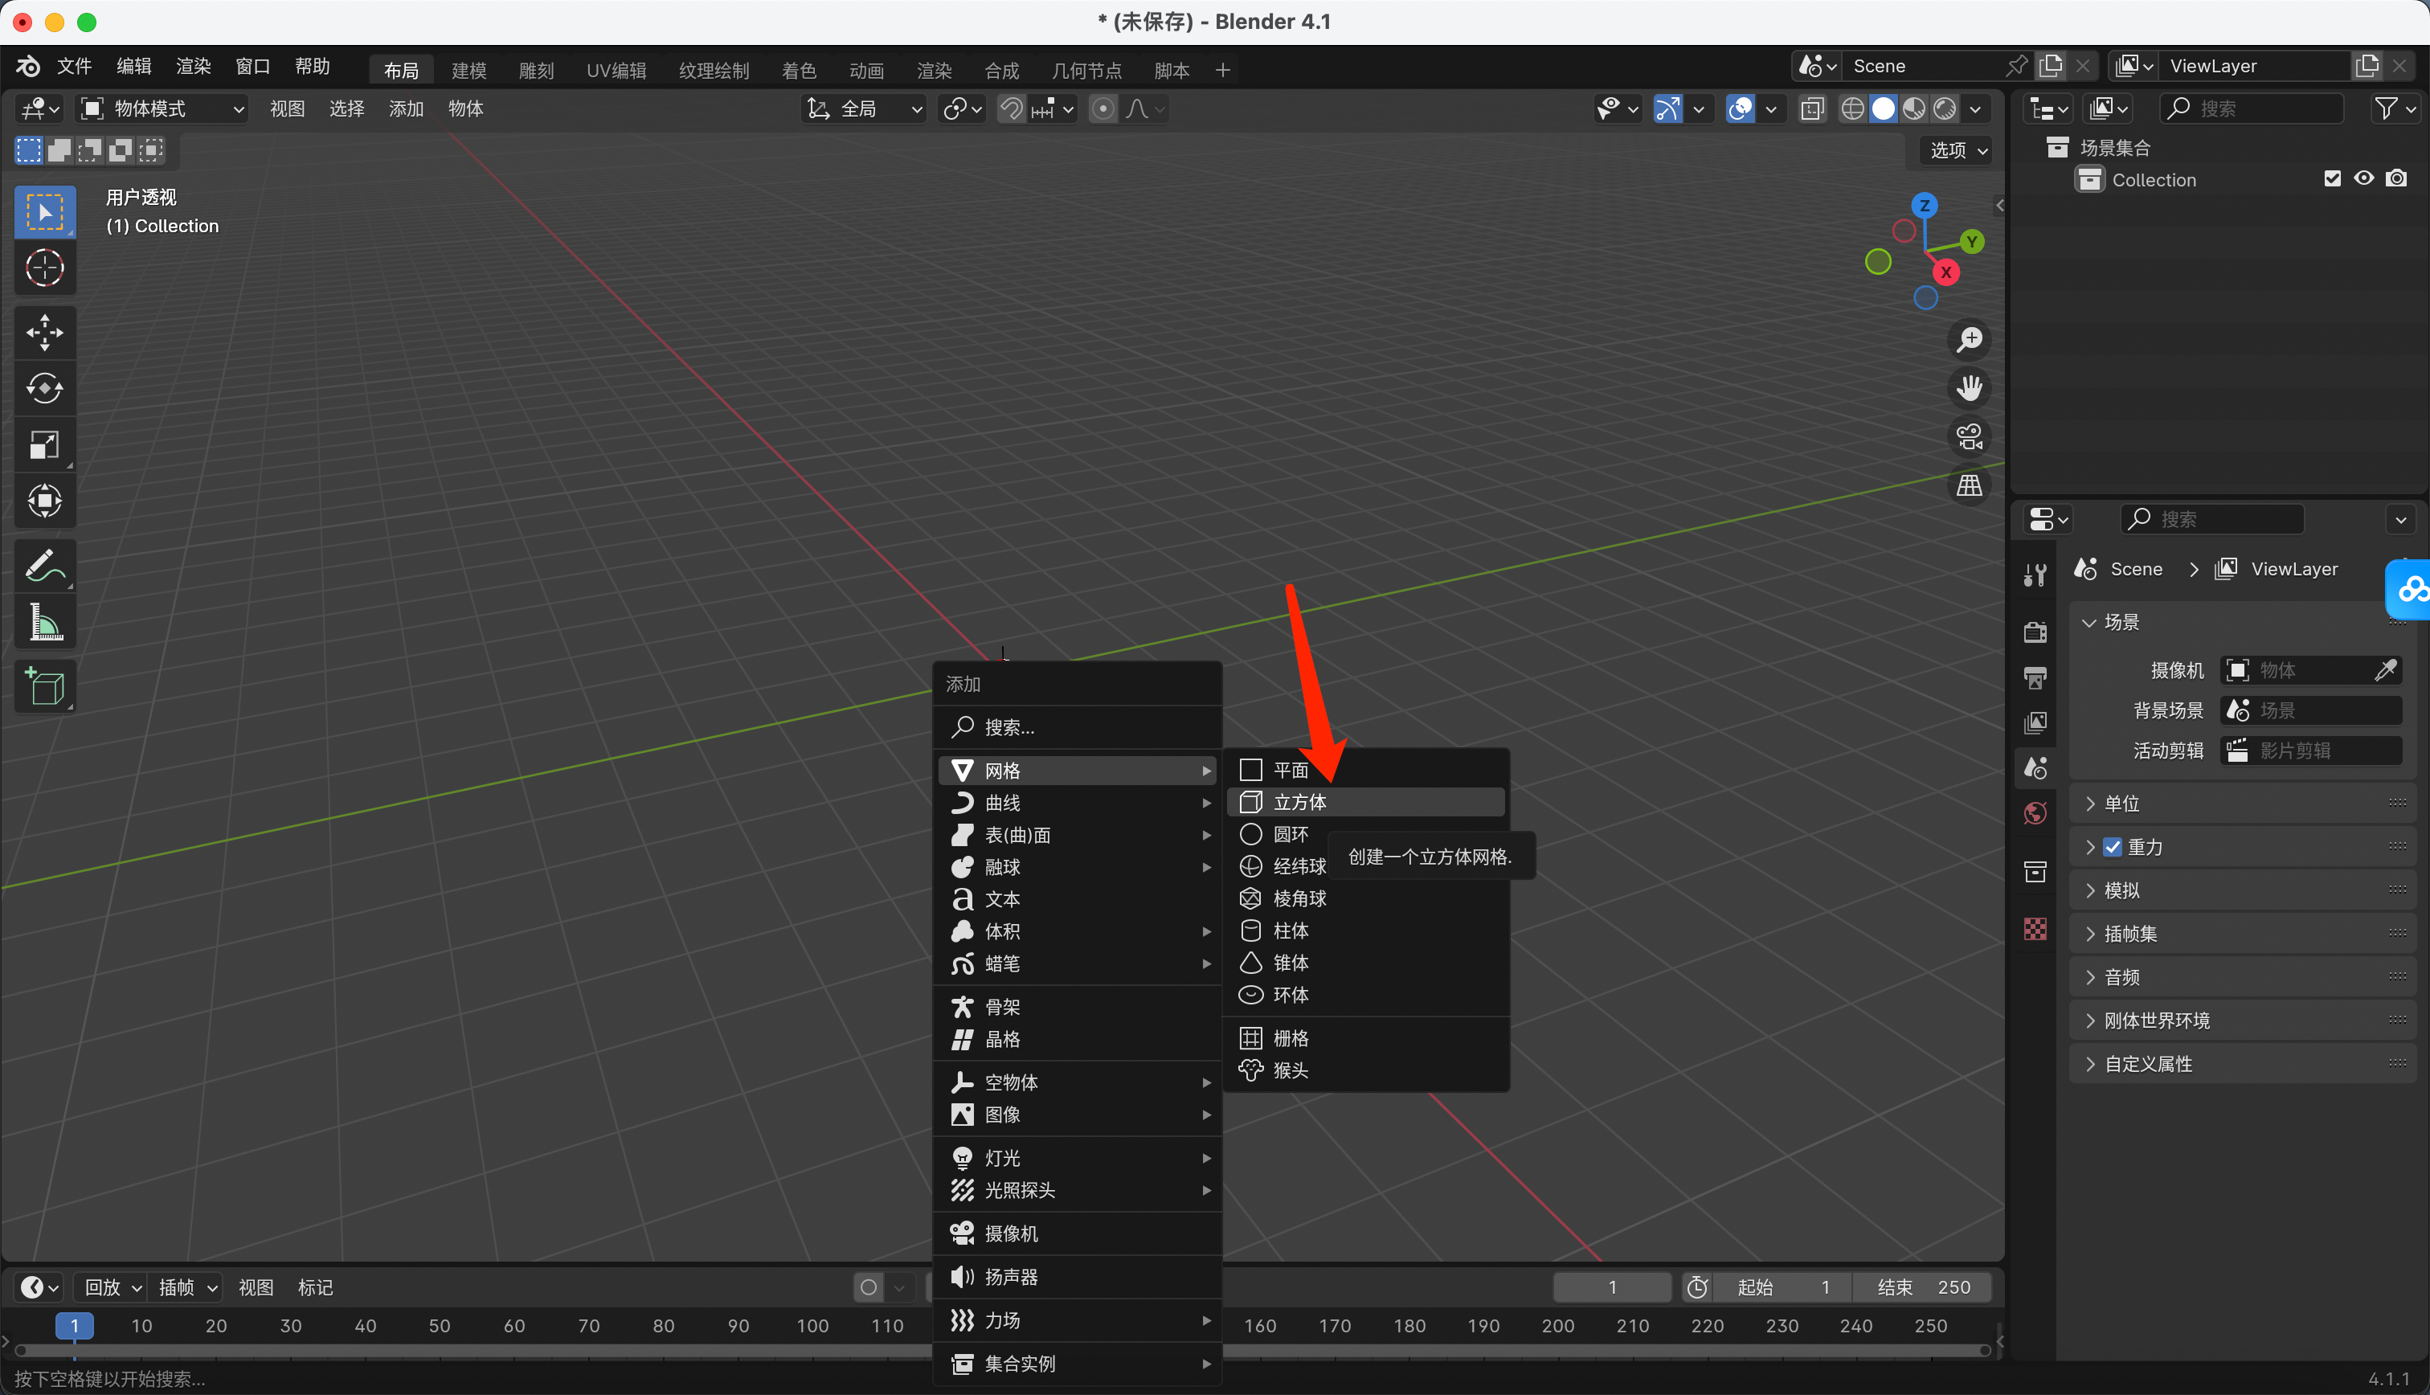Toggle Collection exclude checkbox in outliner

coord(2331,179)
